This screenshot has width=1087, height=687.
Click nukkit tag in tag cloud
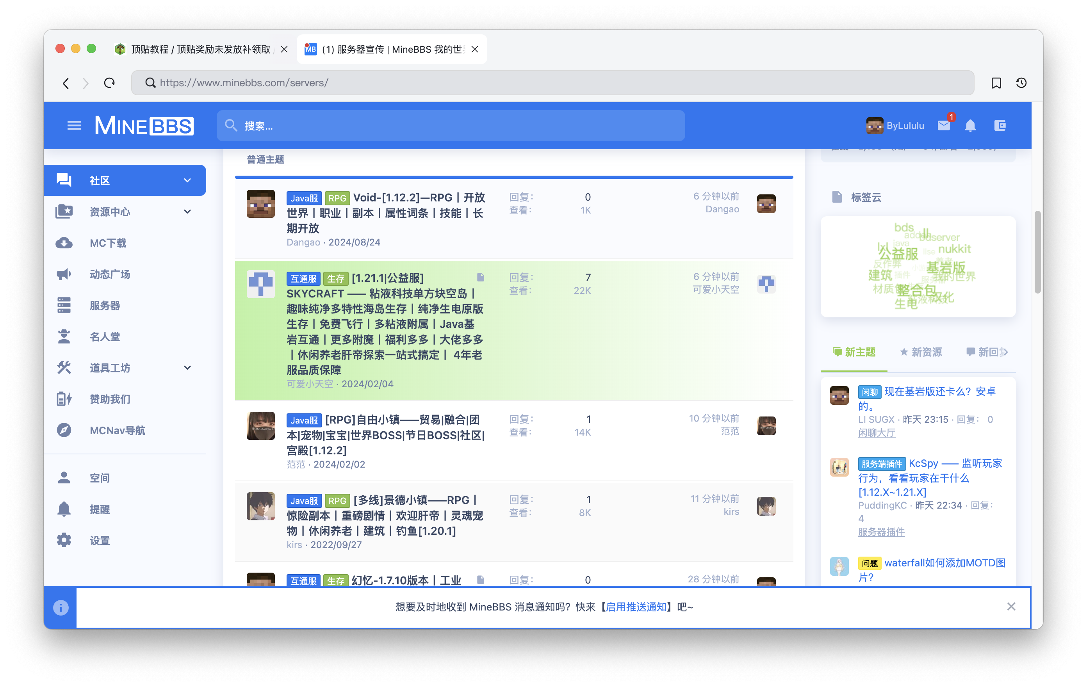[x=955, y=249]
